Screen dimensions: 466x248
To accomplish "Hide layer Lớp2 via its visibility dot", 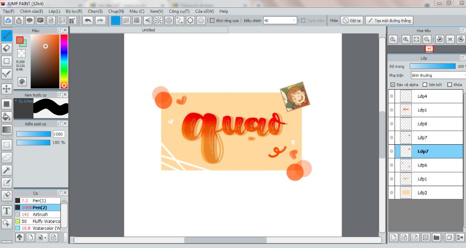I will [392, 193].
